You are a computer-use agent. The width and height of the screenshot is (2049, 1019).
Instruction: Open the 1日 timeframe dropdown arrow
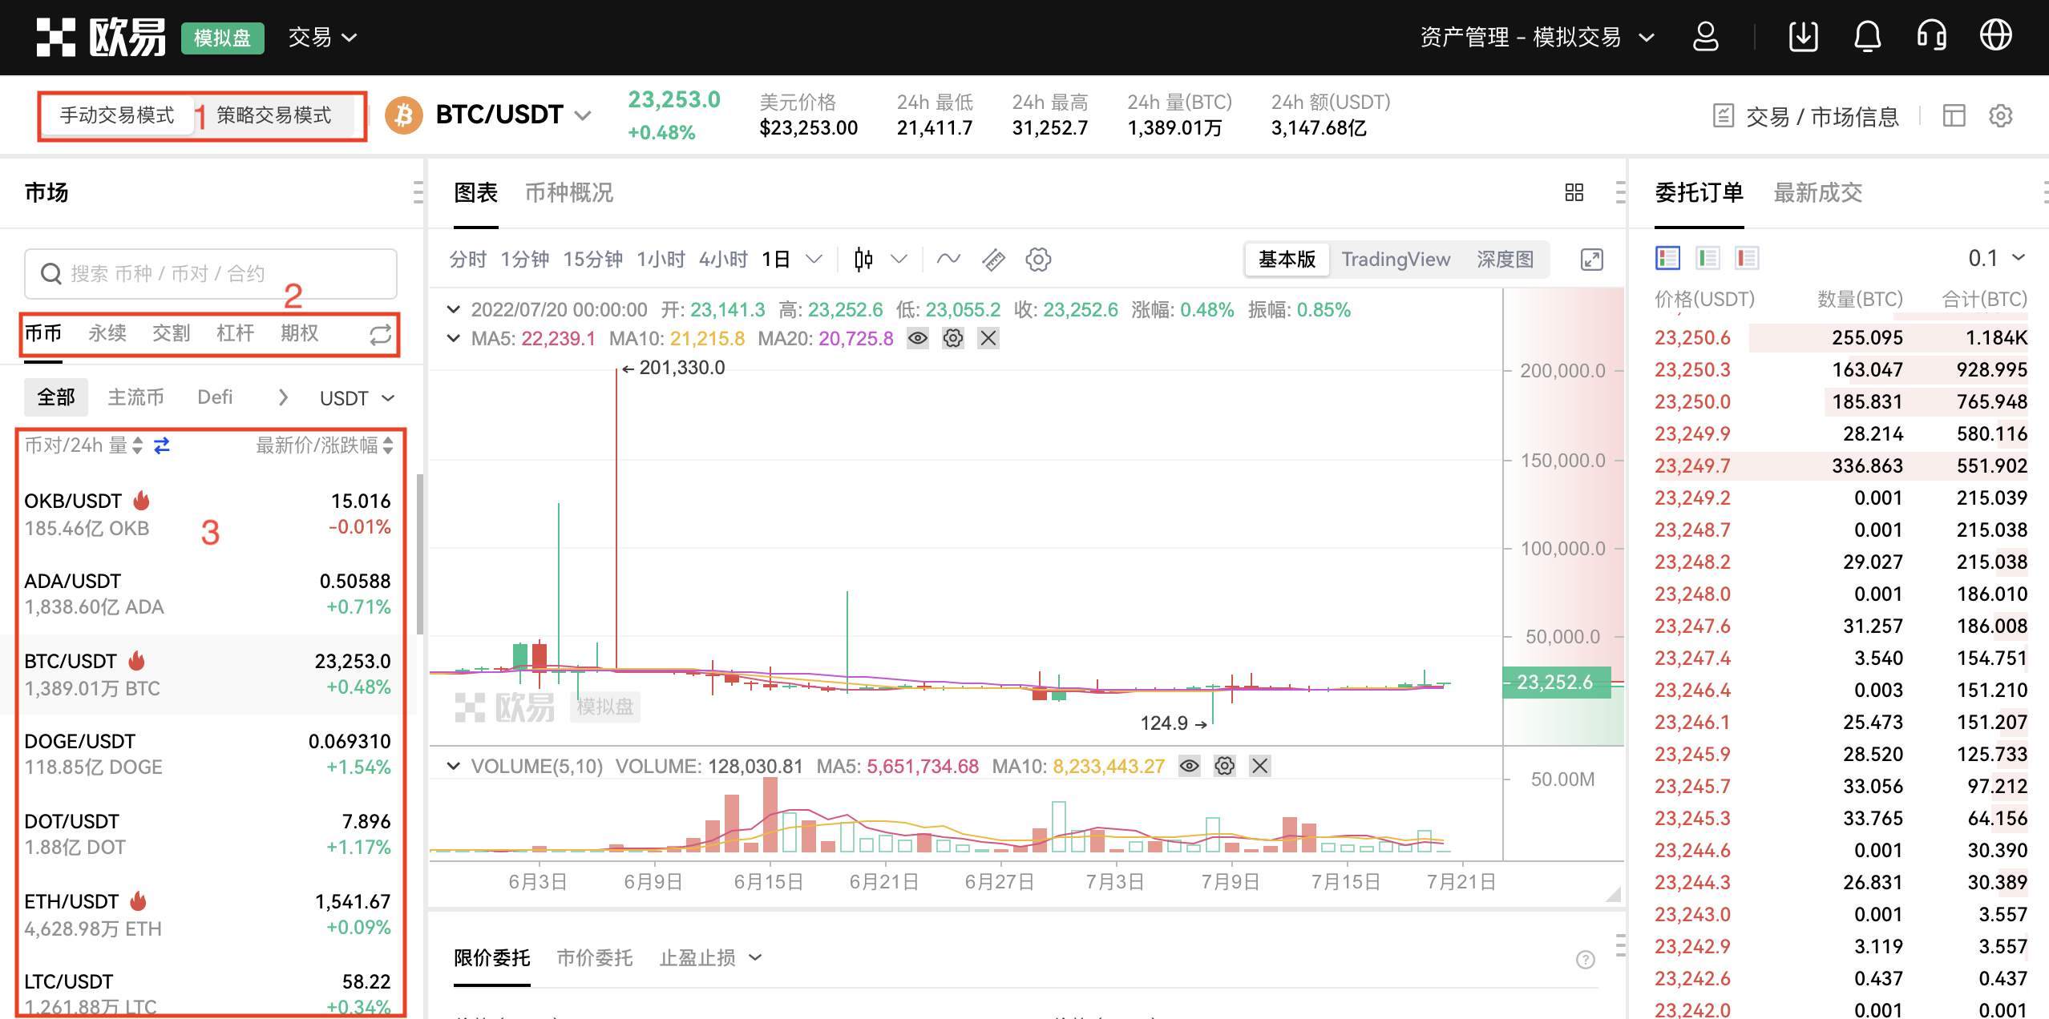(x=814, y=260)
